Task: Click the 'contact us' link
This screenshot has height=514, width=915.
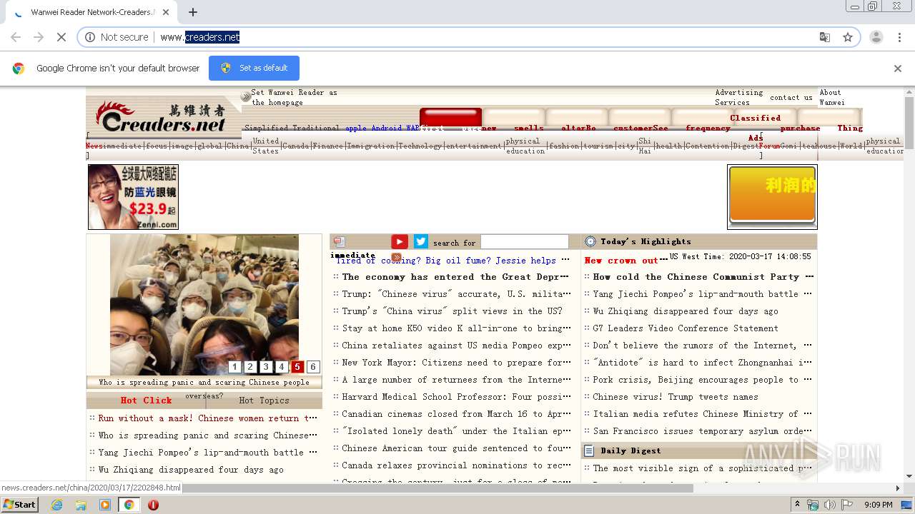Action: point(791,98)
